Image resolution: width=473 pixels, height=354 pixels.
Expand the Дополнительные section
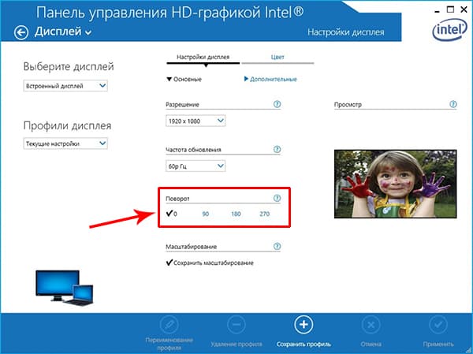click(270, 79)
